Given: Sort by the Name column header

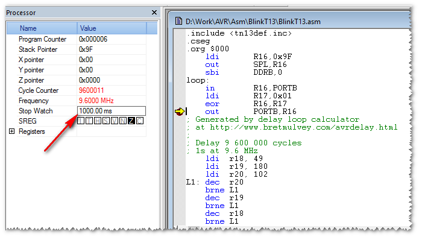Looking at the screenshot, I should 42,28.
